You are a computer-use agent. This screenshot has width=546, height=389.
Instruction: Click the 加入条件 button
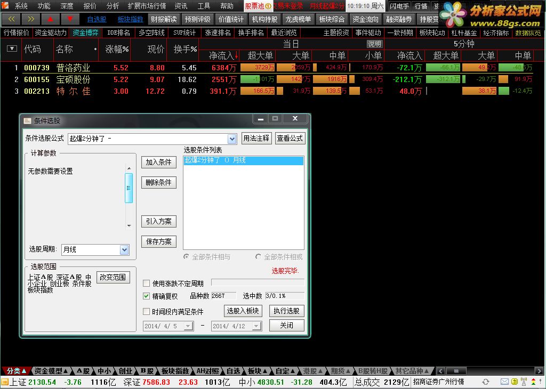[159, 162]
